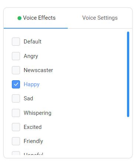The height and width of the screenshot is (162, 137).
Task: Click the Excited label text
Action: 33,127
